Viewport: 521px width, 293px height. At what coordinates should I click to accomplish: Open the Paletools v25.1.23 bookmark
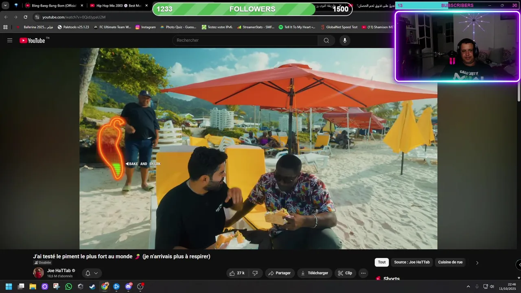click(73, 27)
